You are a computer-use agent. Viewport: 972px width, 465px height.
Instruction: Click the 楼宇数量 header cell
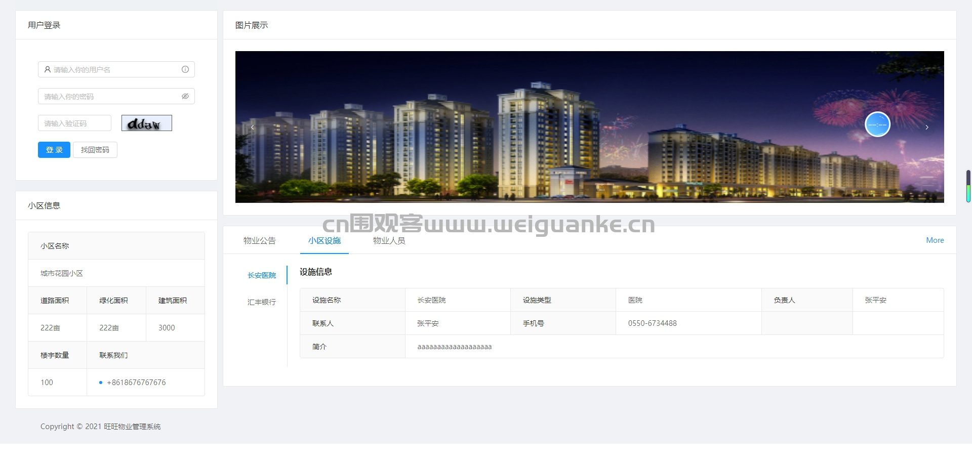click(x=58, y=355)
